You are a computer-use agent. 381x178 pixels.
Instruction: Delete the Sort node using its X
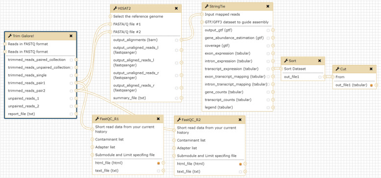tap(319, 60)
